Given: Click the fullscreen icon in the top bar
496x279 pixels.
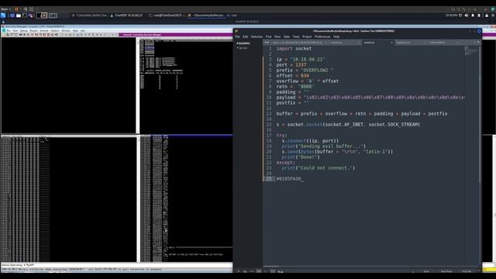Looking at the screenshot, I should pos(31,9).
